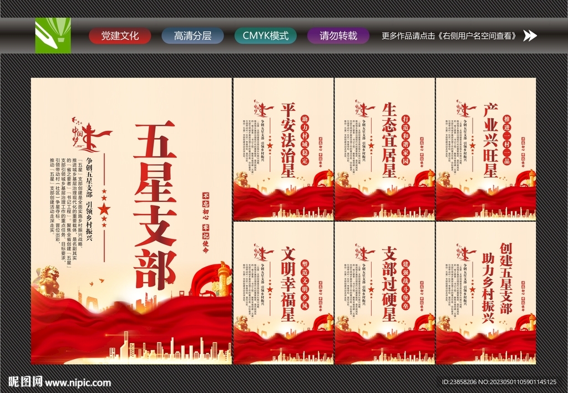
Task: Click the double arrow icon after 右侧用户名空间查看
Action: click(x=530, y=35)
